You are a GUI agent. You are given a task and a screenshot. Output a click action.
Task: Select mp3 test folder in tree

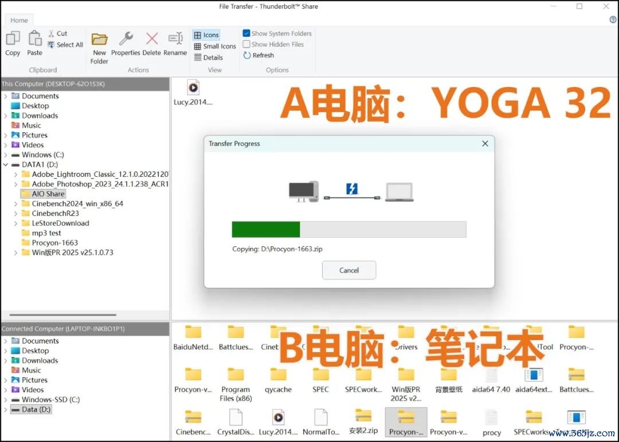(x=41, y=233)
